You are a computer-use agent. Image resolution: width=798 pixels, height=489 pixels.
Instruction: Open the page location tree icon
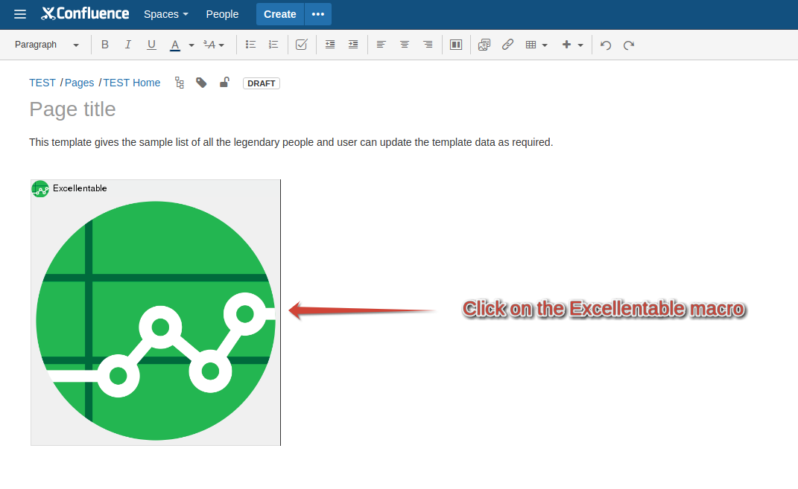[179, 83]
